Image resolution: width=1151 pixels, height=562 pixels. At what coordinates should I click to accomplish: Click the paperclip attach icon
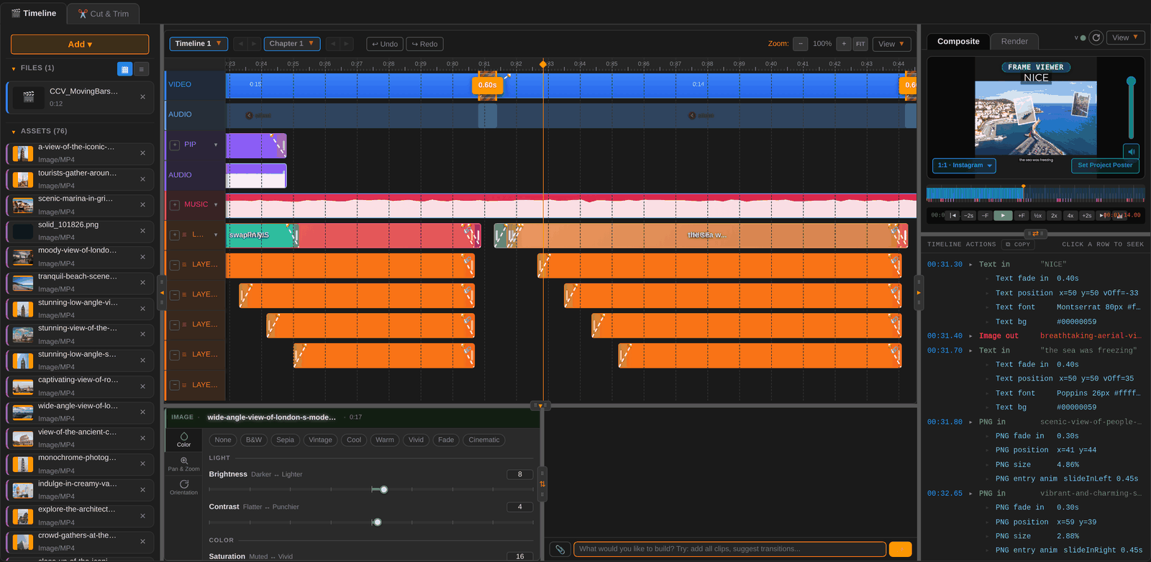click(560, 549)
